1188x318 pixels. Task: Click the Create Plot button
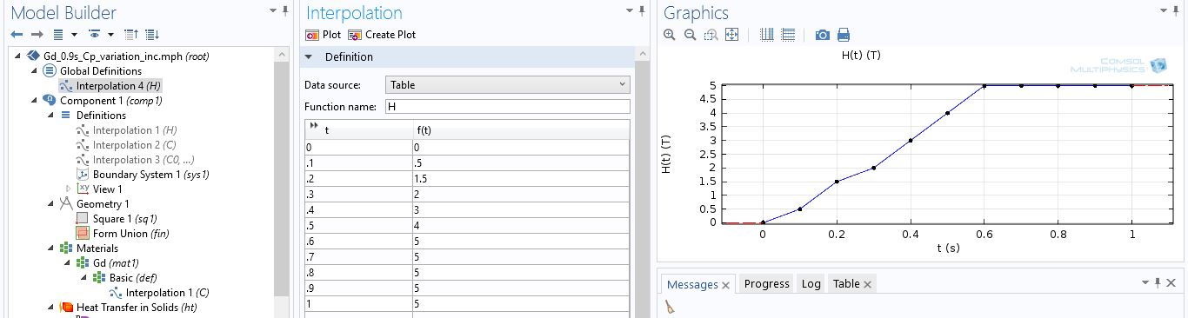(x=382, y=35)
